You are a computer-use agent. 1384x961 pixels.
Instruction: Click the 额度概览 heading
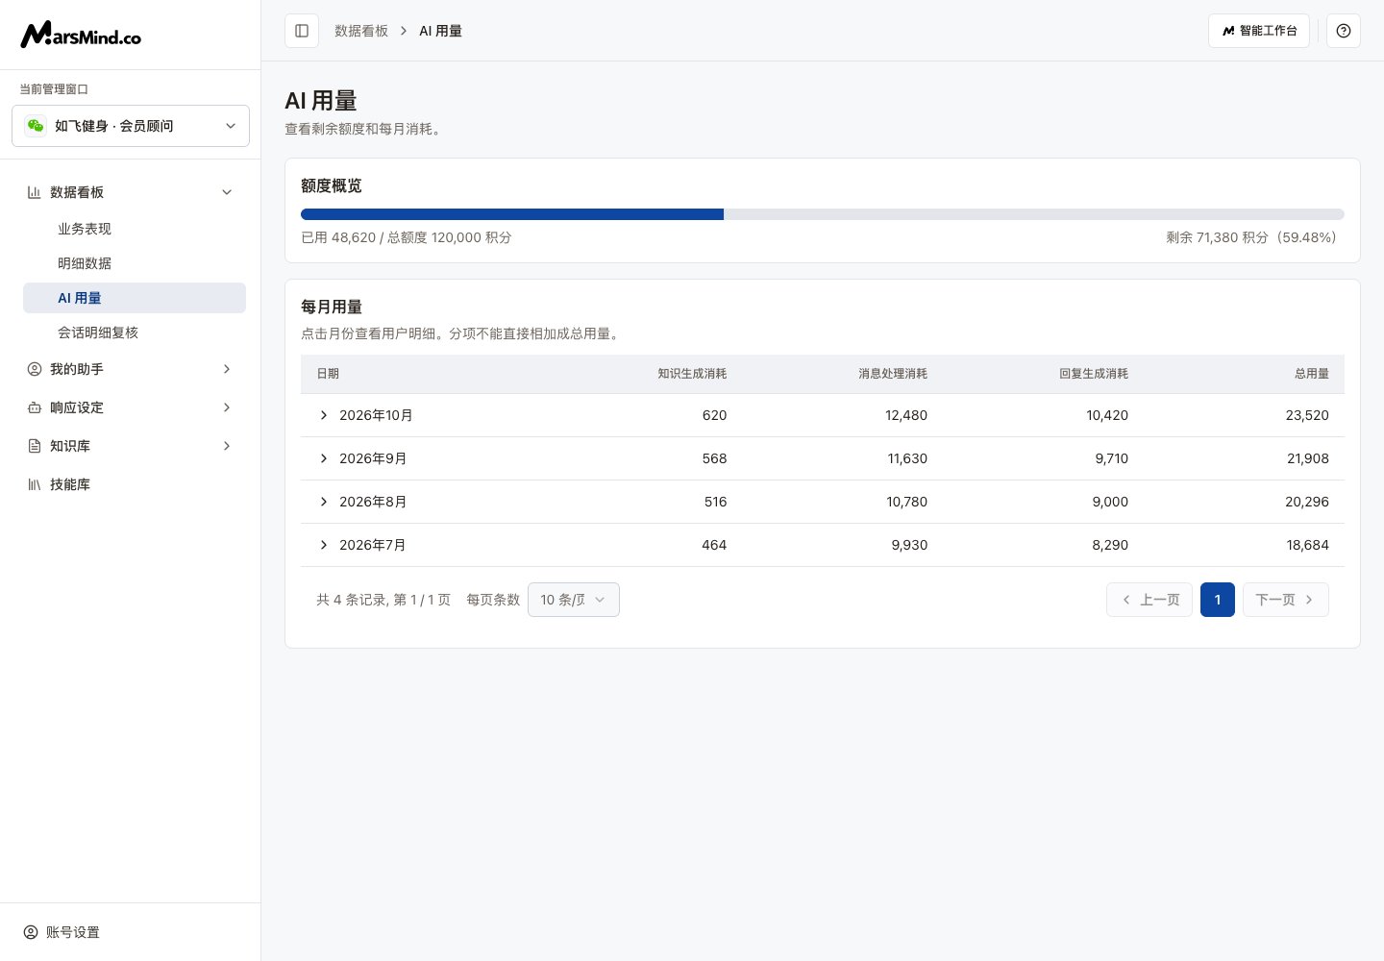(x=332, y=185)
